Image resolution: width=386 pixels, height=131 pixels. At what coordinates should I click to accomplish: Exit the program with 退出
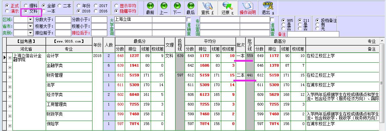click(268, 8)
